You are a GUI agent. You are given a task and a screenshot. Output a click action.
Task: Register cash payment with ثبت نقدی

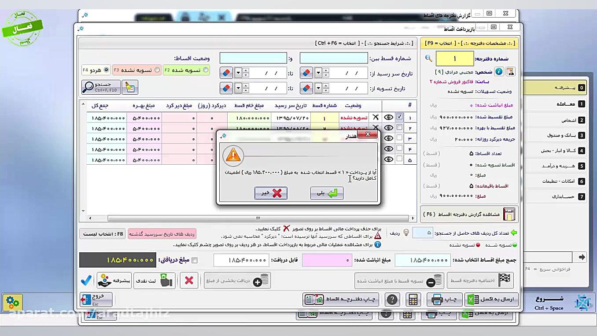coord(155,281)
